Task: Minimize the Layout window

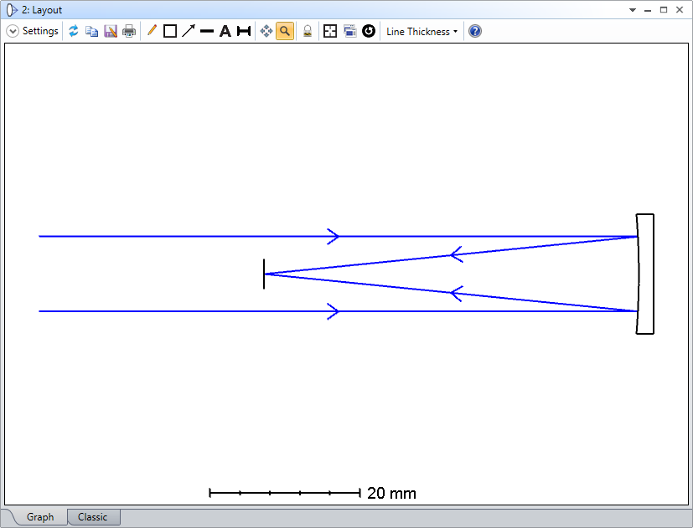Action: click(x=648, y=10)
